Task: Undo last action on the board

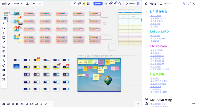Action: 34,4
